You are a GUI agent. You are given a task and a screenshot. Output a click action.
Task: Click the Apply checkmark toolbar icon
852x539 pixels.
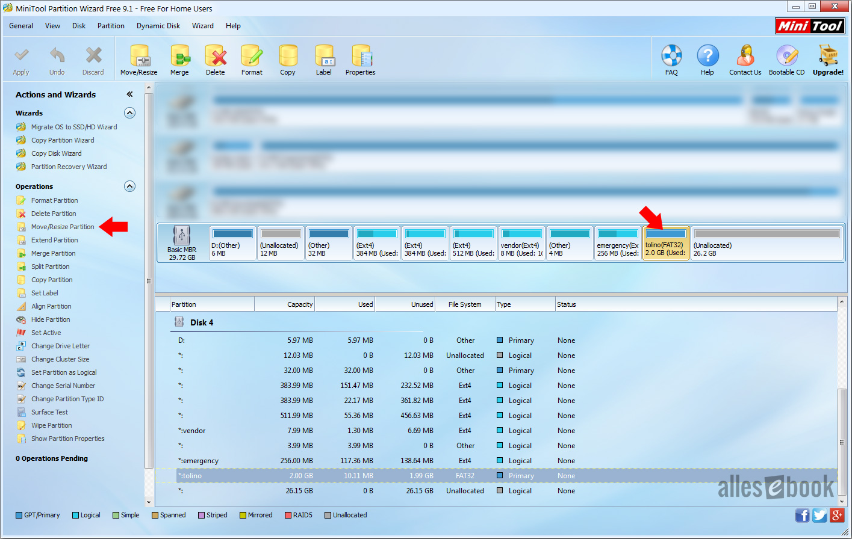pos(21,55)
